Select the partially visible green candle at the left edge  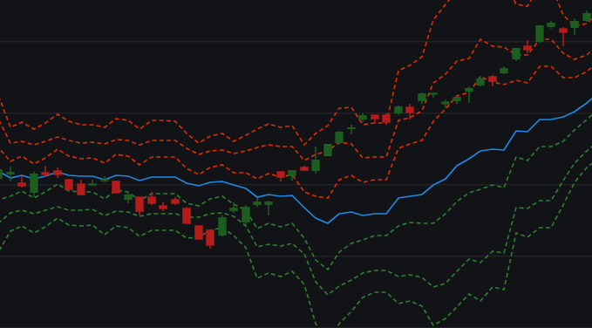click(1, 174)
